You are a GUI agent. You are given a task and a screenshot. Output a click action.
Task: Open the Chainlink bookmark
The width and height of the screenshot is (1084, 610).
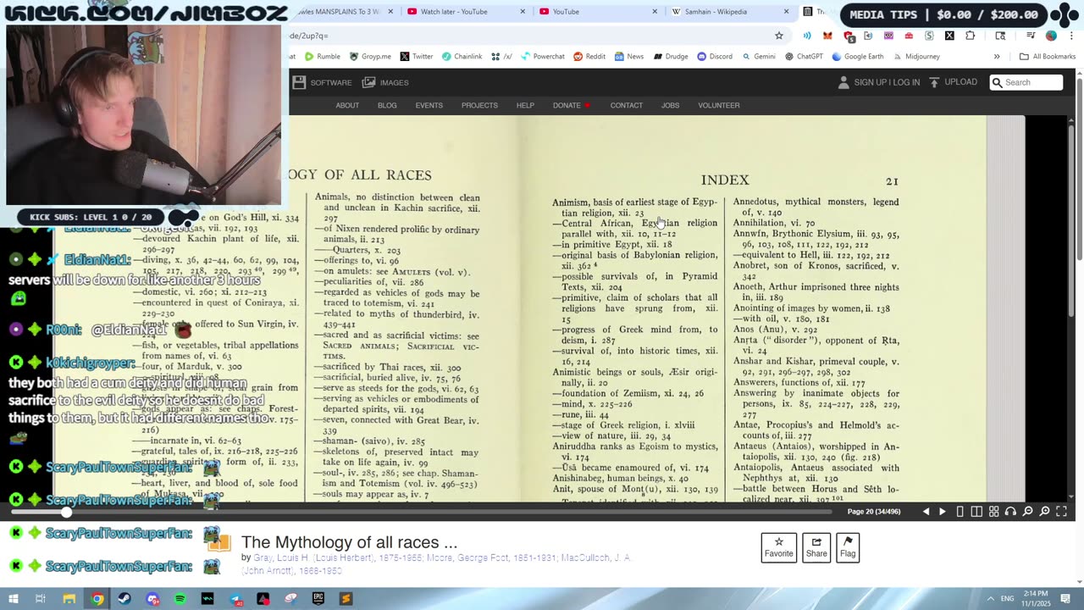(462, 57)
